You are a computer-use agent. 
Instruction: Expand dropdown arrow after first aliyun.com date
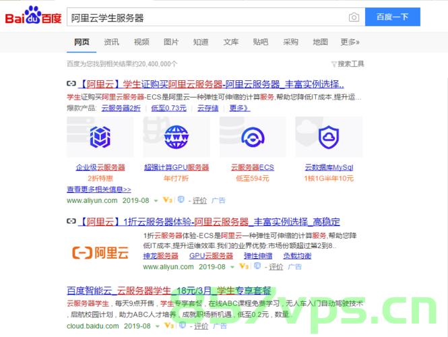156,201
